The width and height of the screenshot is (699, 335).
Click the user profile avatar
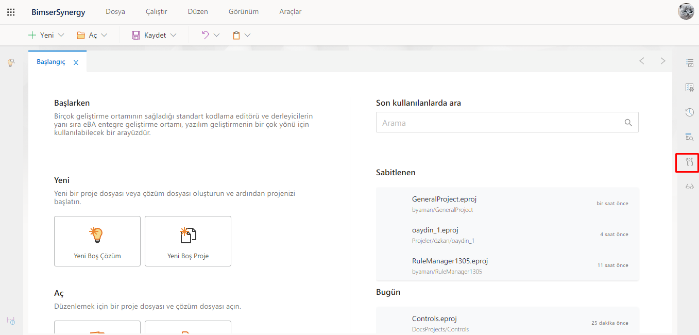click(686, 11)
